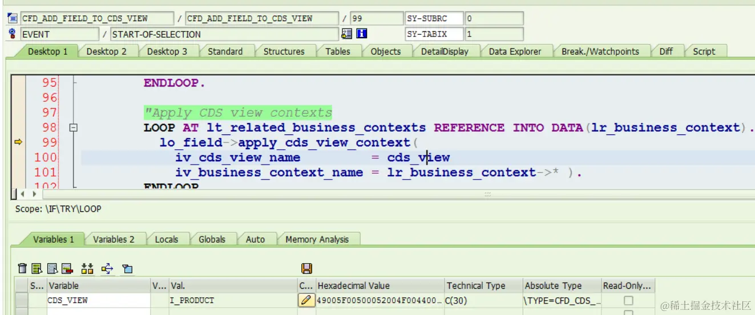Click the floppy disk save icon above Hexadecimal Value
The height and width of the screenshot is (315, 755).
click(x=306, y=268)
